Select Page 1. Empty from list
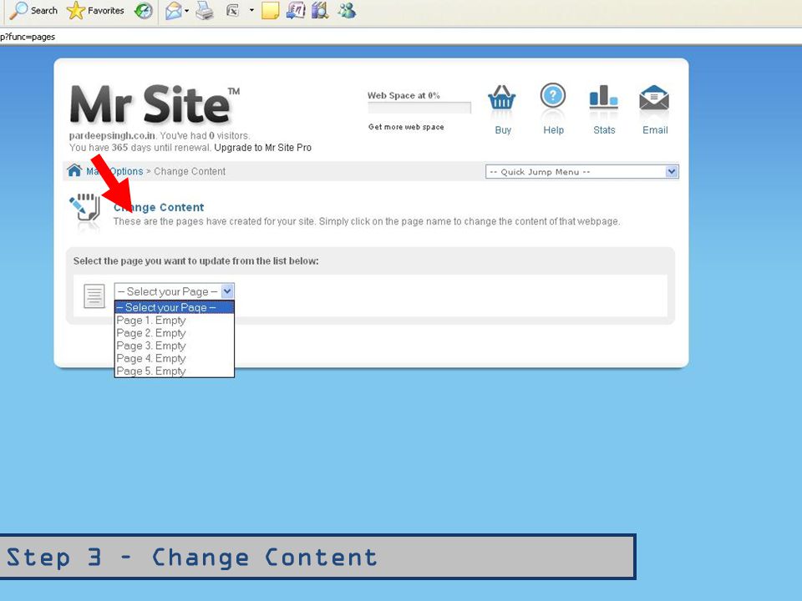Image resolution: width=802 pixels, height=601 pixels. [175, 321]
